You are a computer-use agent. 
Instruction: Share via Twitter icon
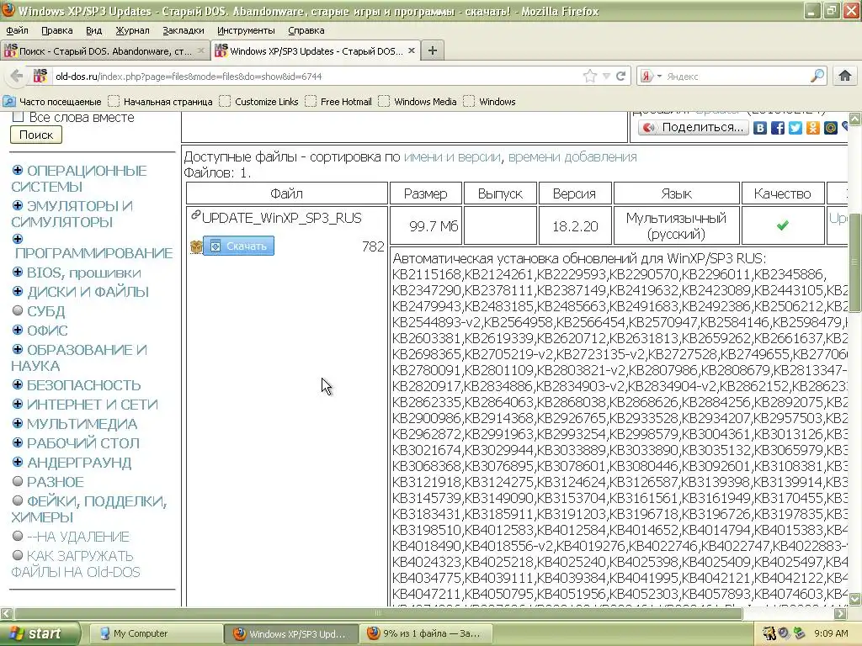tap(795, 128)
